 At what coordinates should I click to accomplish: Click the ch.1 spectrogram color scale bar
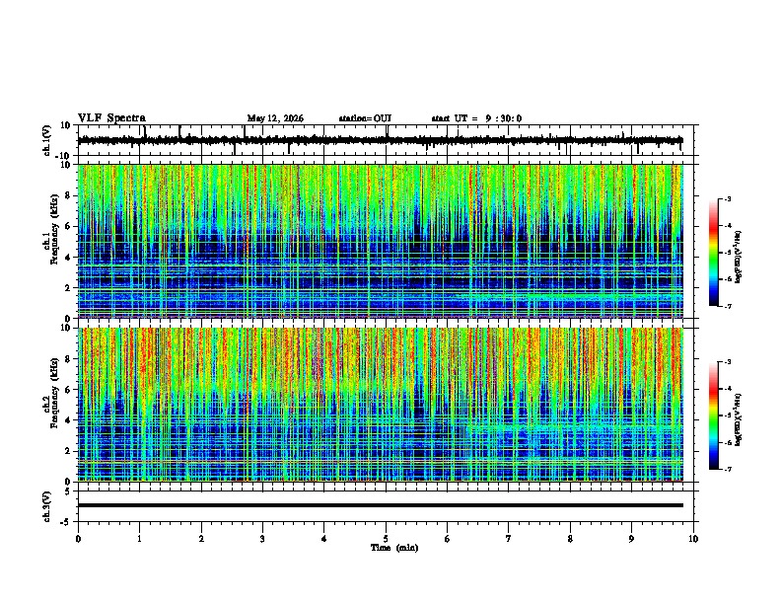click(714, 252)
